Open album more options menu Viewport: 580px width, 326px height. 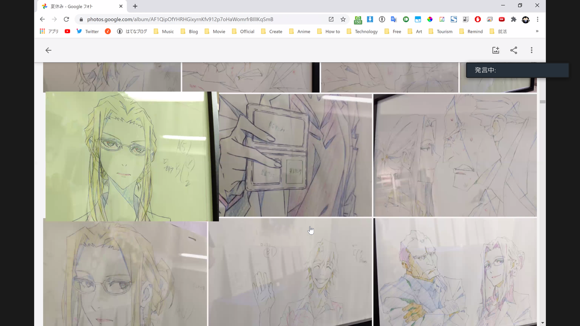(532, 50)
